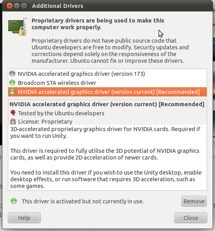Click green status indicator beside Broadcom STA driver
This screenshot has width=215, height=231.
[12, 83]
